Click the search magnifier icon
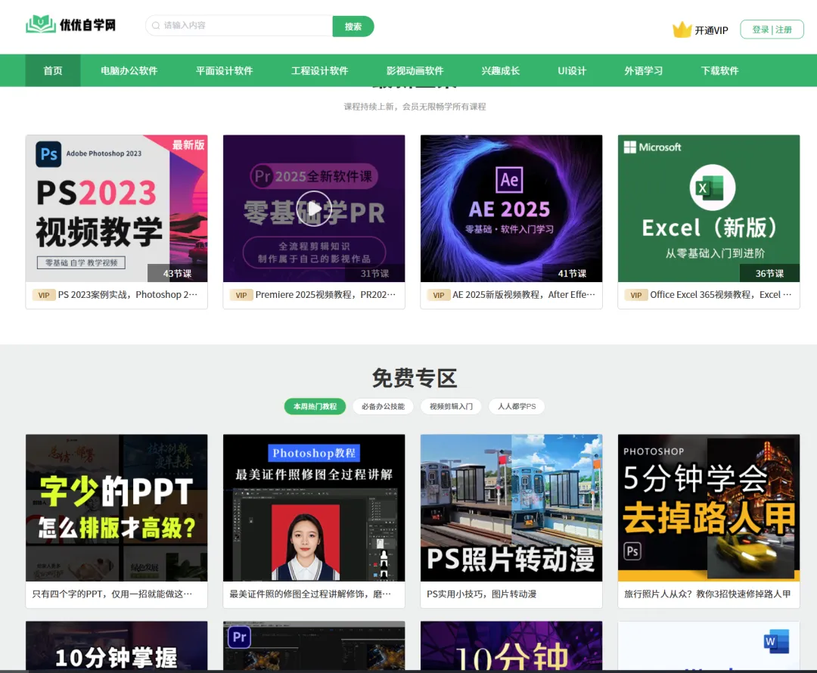Viewport: 817px width, 673px height. tap(156, 26)
